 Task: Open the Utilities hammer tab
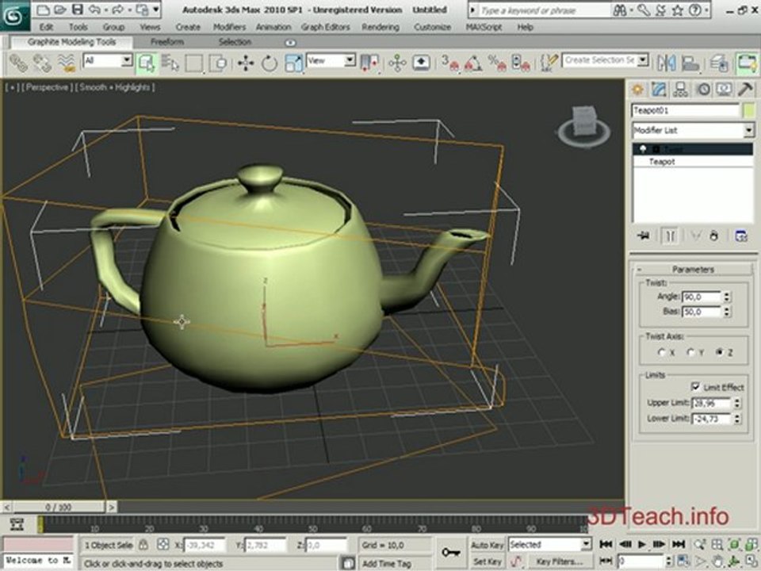pos(745,90)
